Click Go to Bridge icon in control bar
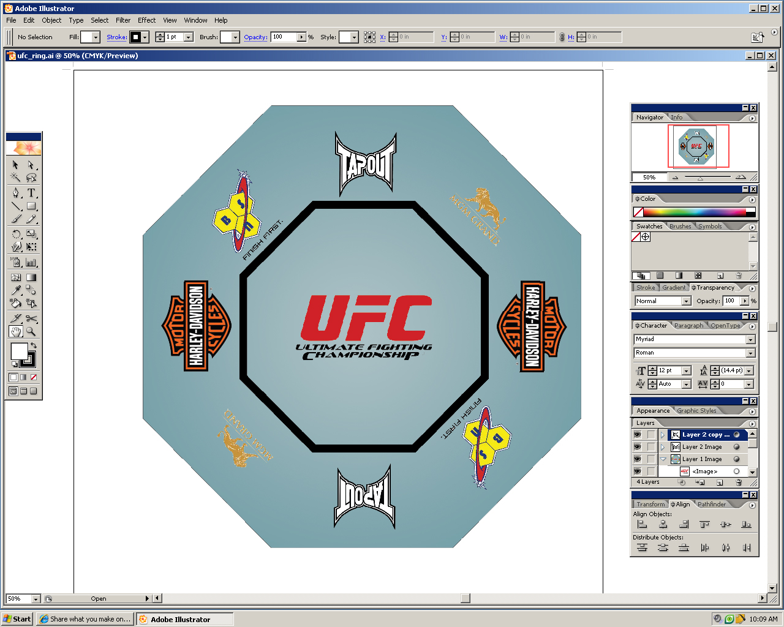The width and height of the screenshot is (784, 627). pyautogui.click(x=758, y=37)
